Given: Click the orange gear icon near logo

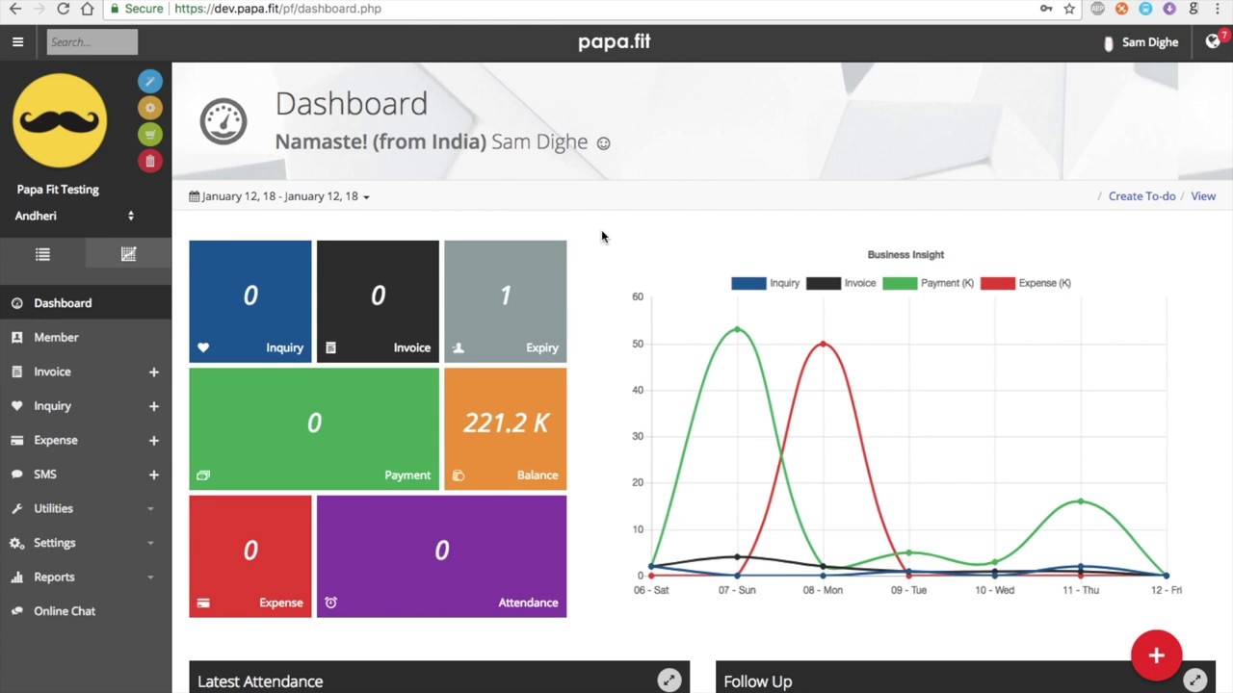Looking at the screenshot, I should pos(149,108).
